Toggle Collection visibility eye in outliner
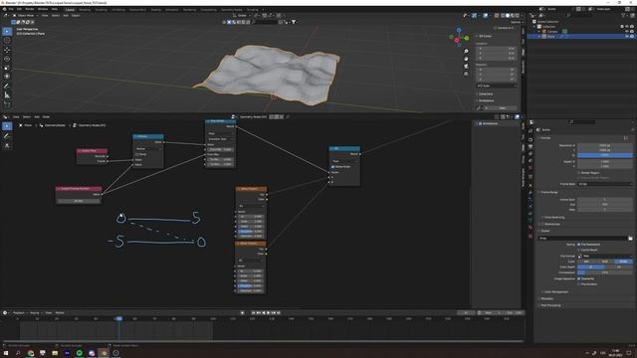The image size is (637, 358). click(x=627, y=27)
